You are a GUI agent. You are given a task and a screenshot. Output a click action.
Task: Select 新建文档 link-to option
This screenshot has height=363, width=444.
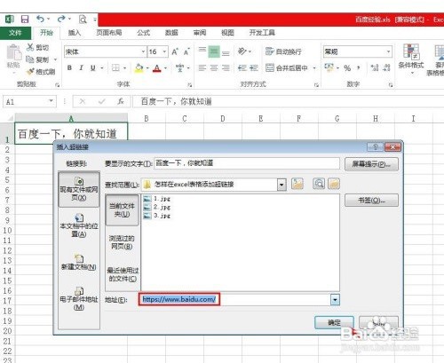pos(79,263)
